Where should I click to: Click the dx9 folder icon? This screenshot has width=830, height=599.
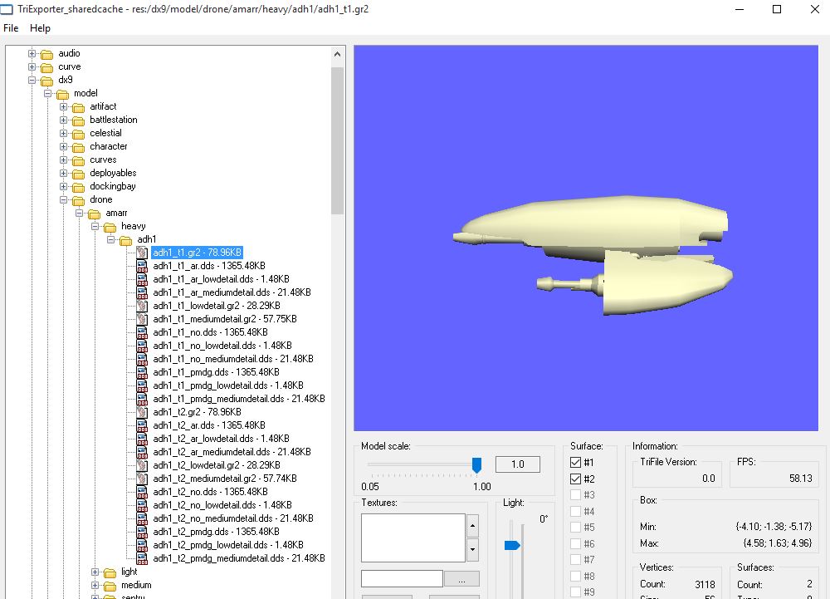[46, 81]
